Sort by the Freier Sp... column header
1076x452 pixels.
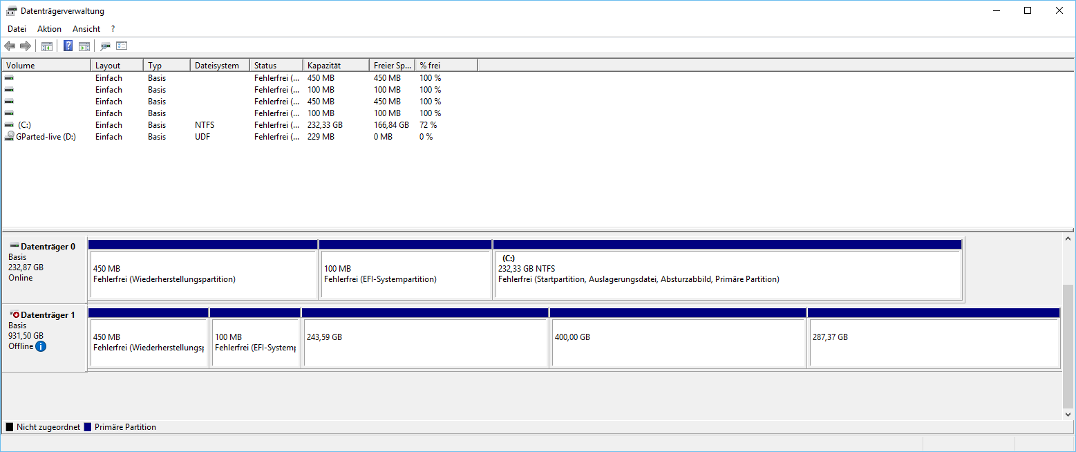click(x=392, y=66)
